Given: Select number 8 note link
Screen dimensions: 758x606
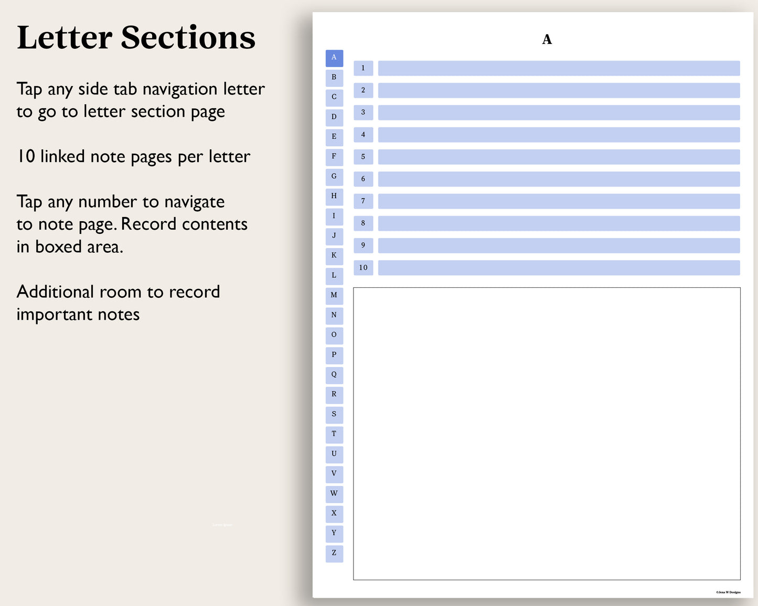Looking at the screenshot, I should click(x=363, y=223).
